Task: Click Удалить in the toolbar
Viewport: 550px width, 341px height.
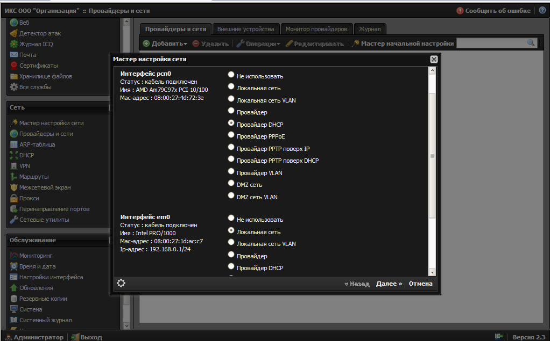Action: click(x=210, y=43)
